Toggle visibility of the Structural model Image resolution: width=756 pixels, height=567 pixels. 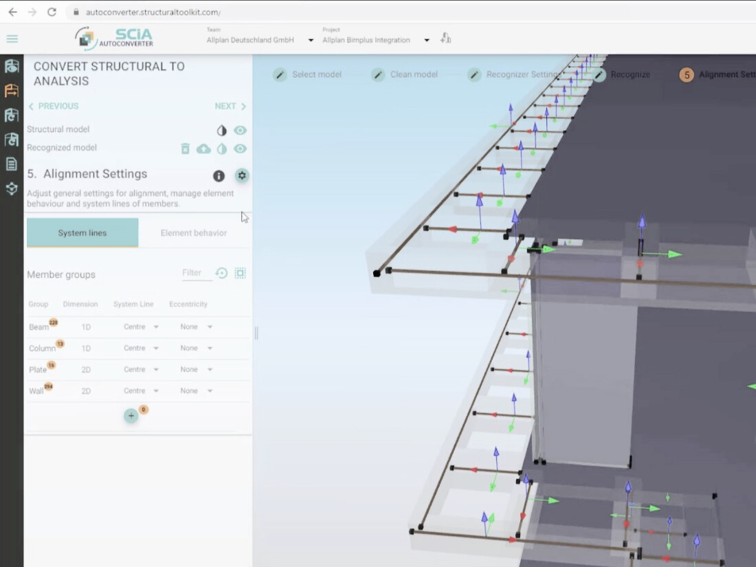coord(241,130)
